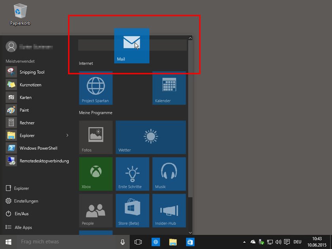
Task: Open the Fotos tile
Action: pos(96,138)
